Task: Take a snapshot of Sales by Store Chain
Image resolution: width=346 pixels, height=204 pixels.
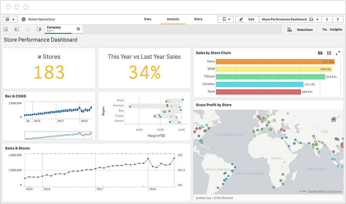Action: (x=320, y=53)
